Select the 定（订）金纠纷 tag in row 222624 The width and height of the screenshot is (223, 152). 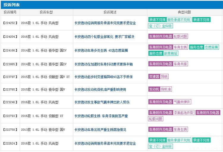click(161, 146)
